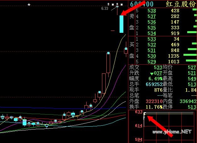Click the 最低 low price 513
Screen dimensions: 197x143
pyautogui.click(x=192, y=84)
